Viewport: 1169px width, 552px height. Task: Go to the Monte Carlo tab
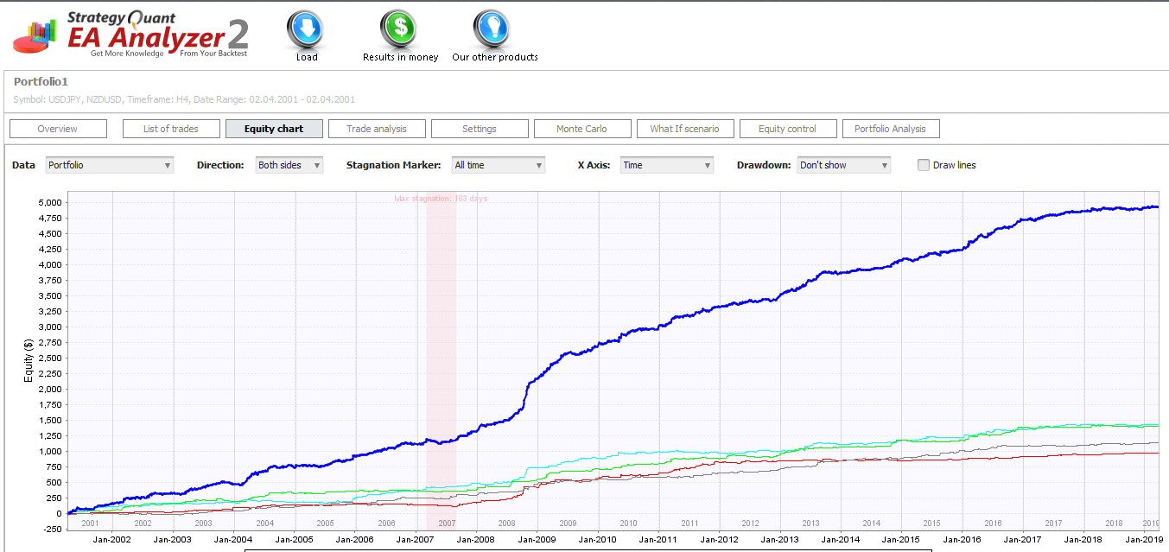(581, 129)
